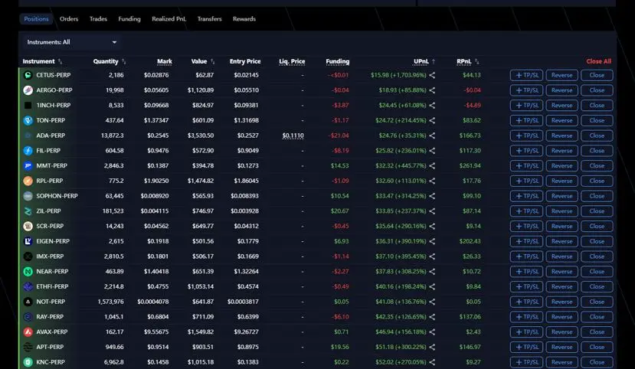The image size is (635, 369).
Task: Open the Rewards tab
Action: click(244, 19)
